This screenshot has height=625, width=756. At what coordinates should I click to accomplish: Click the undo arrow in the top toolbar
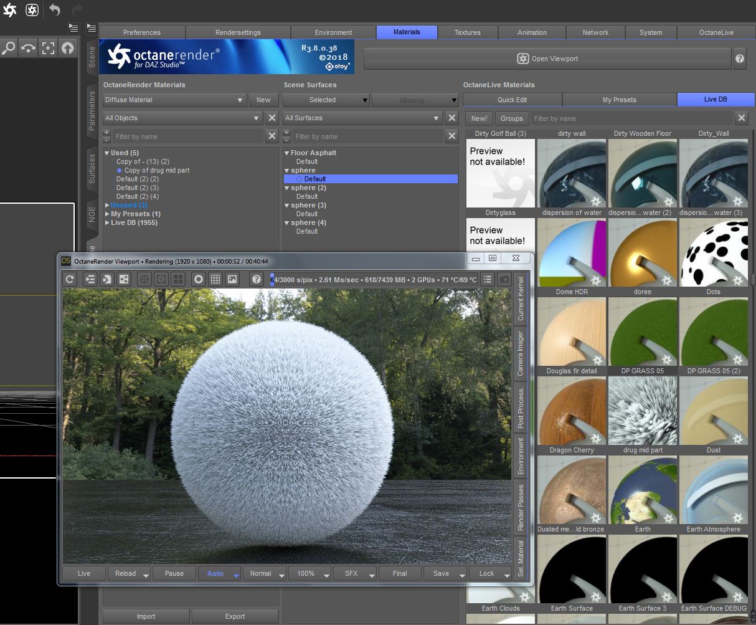click(x=55, y=9)
